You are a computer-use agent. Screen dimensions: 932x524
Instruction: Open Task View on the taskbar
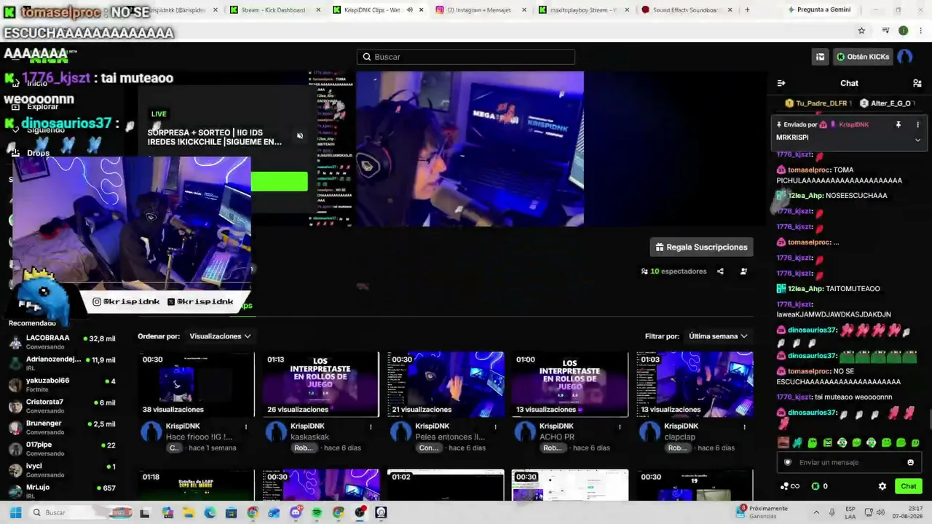[145, 512]
